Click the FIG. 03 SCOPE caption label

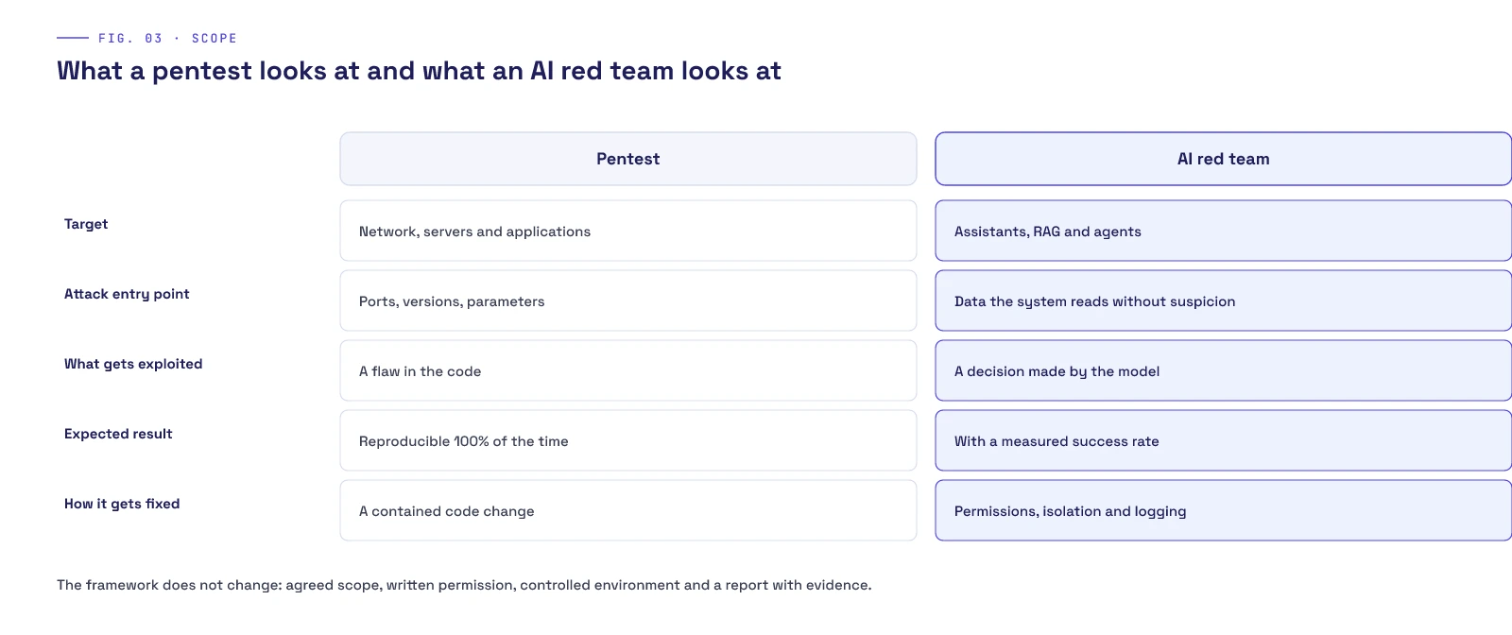click(x=167, y=38)
